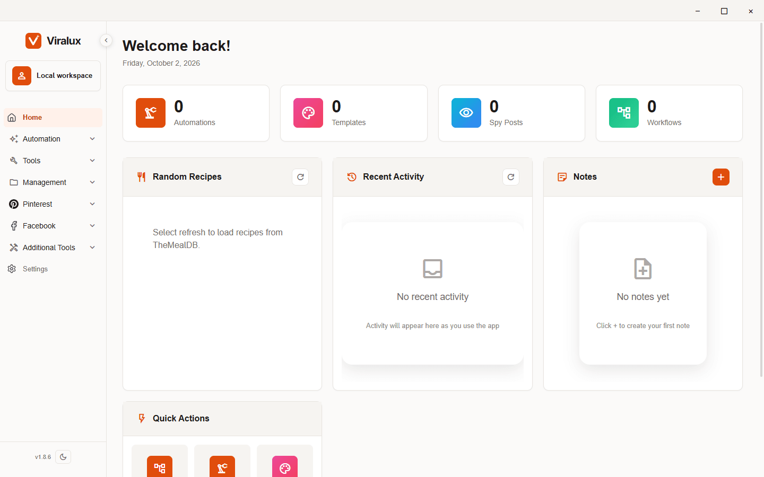This screenshot has width=764, height=477.
Task: Expand the Management menu chevron
Action: click(x=92, y=182)
